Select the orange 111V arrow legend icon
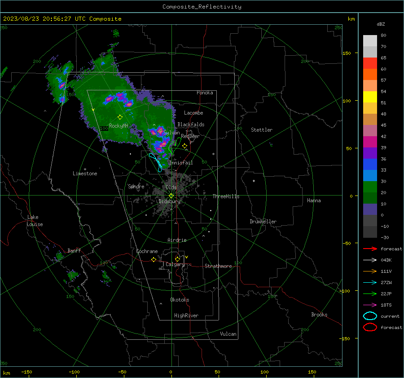Image resolution: width=404 pixels, height=378 pixels. 370,271
